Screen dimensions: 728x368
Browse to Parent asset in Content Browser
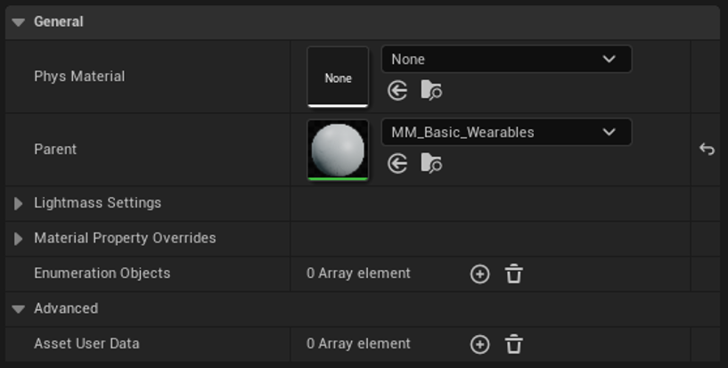point(431,164)
